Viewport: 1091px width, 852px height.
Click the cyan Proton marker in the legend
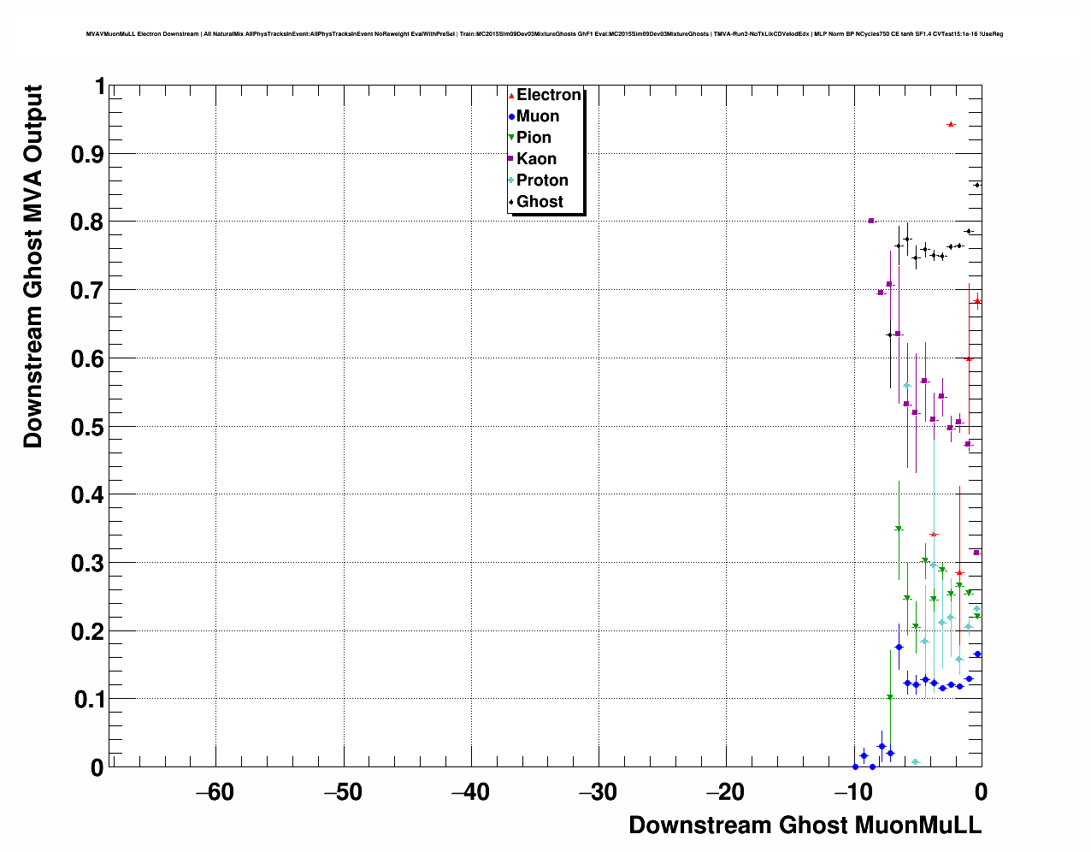511,180
